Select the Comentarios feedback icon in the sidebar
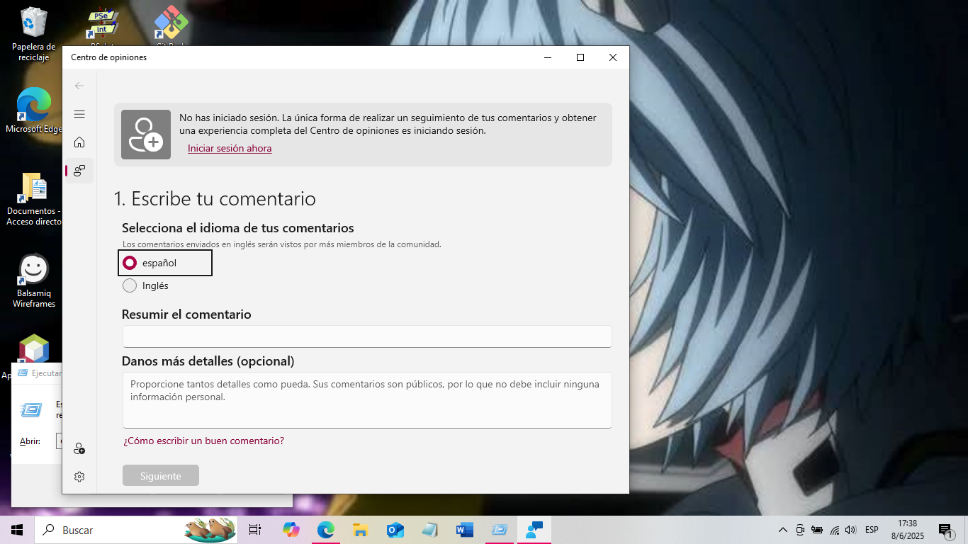 [79, 171]
